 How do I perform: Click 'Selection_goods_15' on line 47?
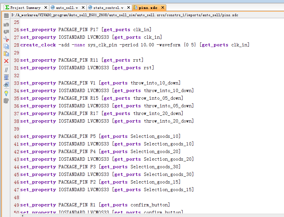[x=168, y=190]
